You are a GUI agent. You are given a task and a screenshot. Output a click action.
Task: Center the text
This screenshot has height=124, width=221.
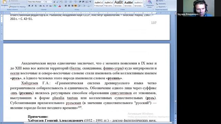click(69, 6)
